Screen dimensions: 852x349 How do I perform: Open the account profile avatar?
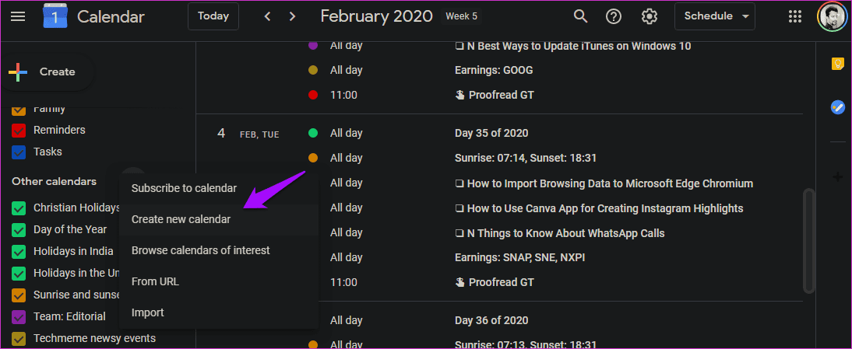tap(831, 17)
